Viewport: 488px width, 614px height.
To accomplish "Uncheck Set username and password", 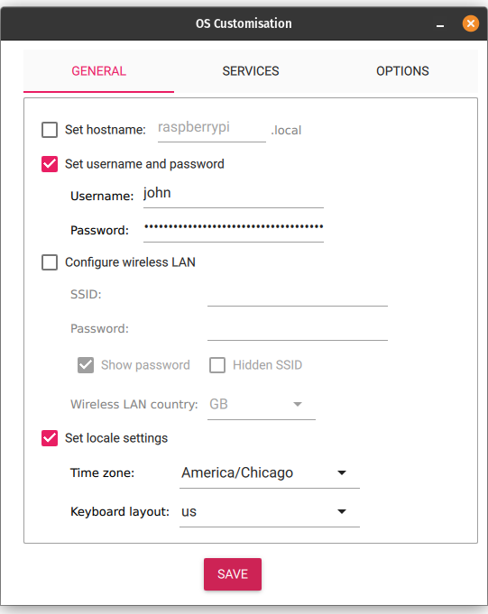I will pyautogui.click(x=50, y=164).
